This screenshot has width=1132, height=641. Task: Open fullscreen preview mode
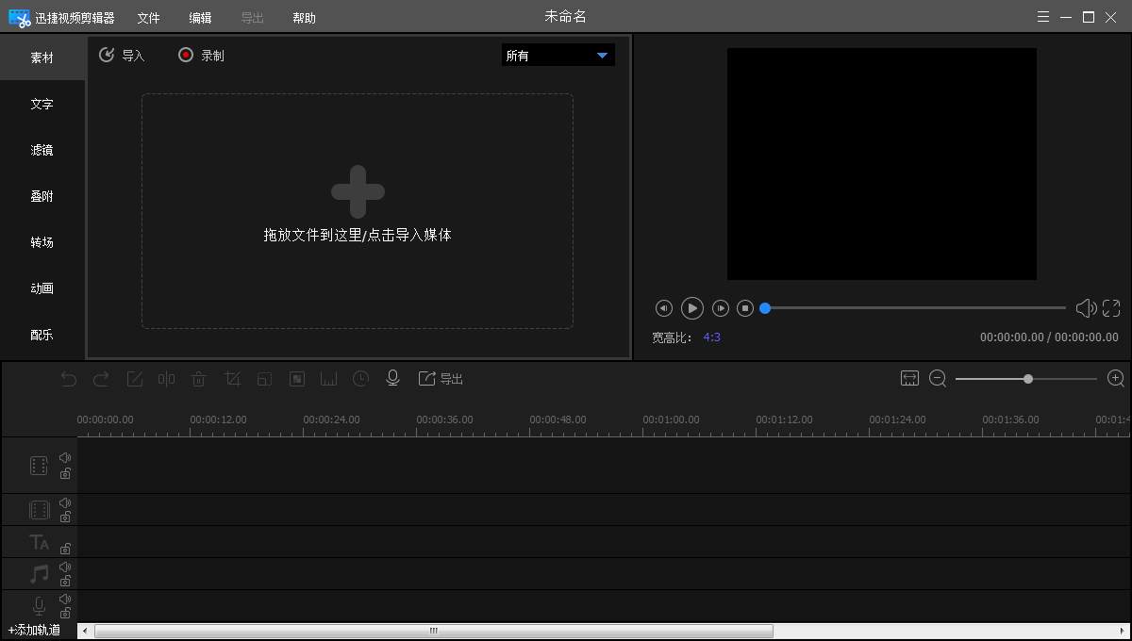[1111, 308]
